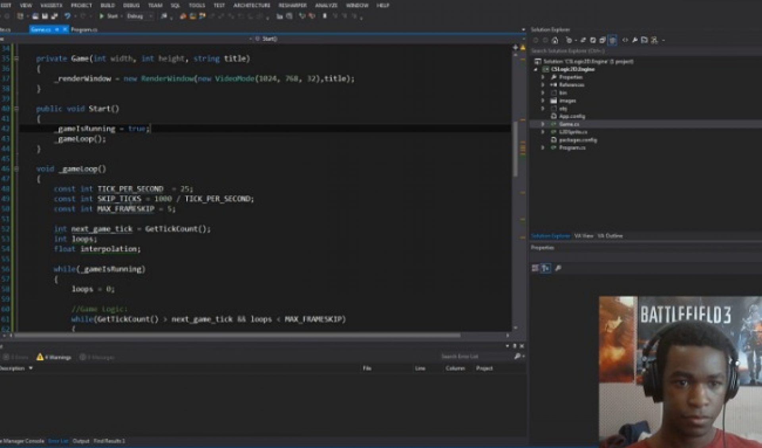762x448 pixels.
Task: Pin the Game.cs tab
Action: [57, 29]
